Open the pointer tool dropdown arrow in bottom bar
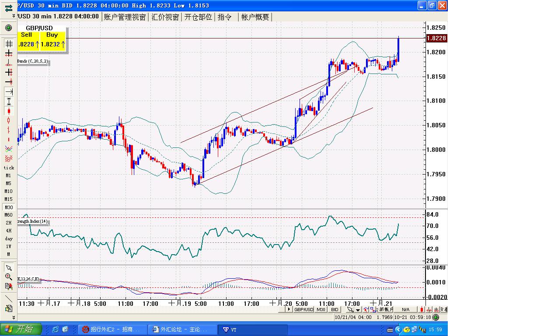 [358, 310]
